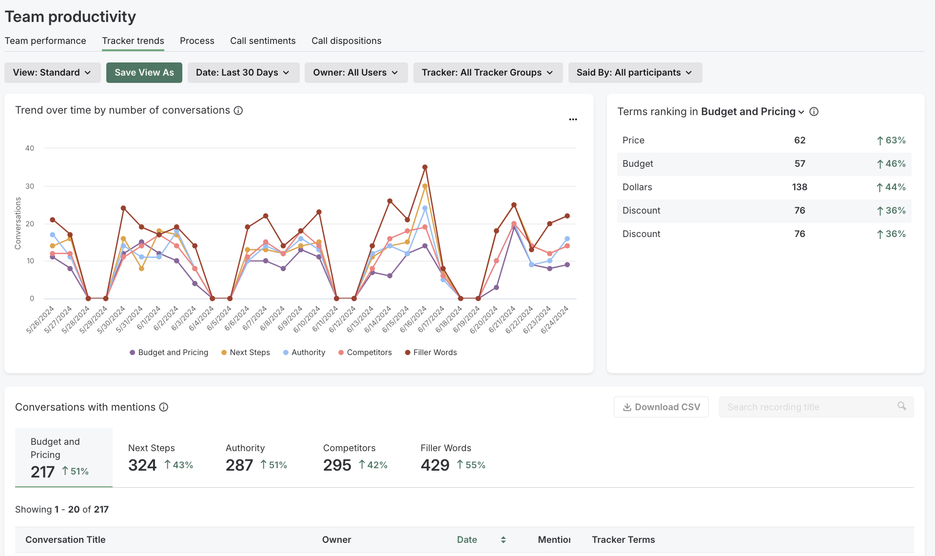This screenshot has width=935, height=556.
Task: Open the Team performance tab
Action: tap(45, 40)
